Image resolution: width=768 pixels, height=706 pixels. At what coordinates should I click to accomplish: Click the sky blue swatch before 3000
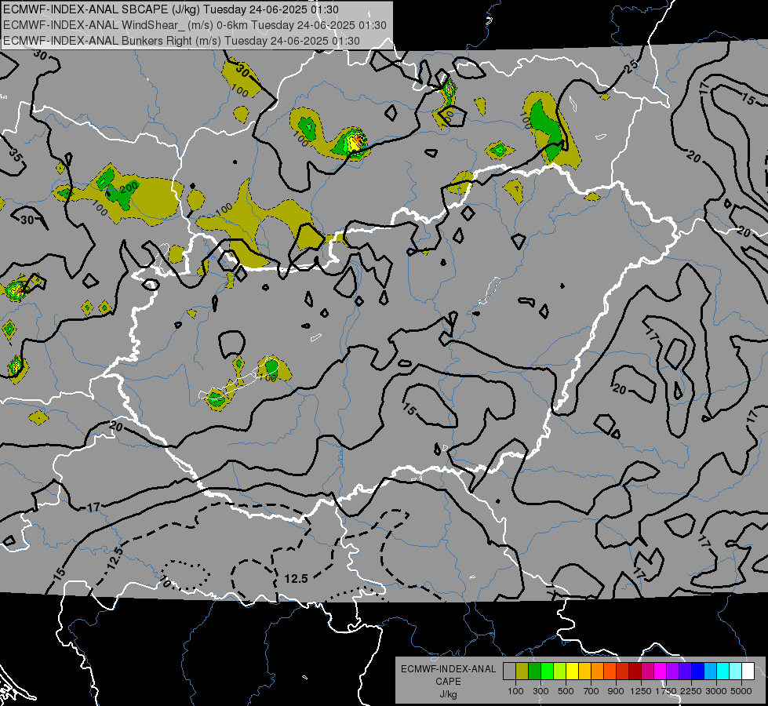pos(710,671)
